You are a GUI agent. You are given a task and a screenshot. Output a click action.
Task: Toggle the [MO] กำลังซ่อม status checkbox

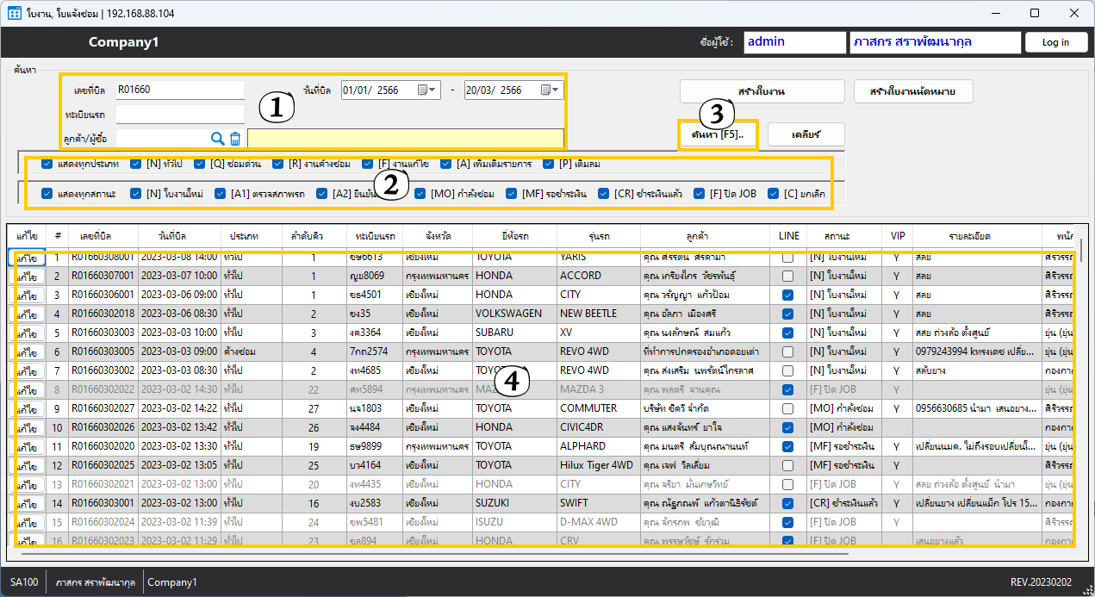click(420, 194)
